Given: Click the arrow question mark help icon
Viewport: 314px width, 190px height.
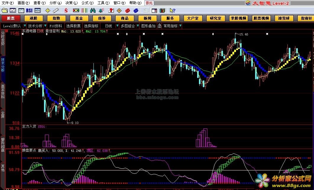Looking at the screenshot, I should [172, 11].
